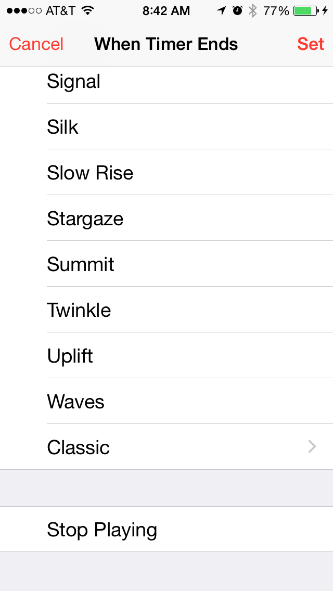The width and height of the screenshot is (333, 591).
Task: Tap the When Timer Ends title
Action: click(166, 44)
